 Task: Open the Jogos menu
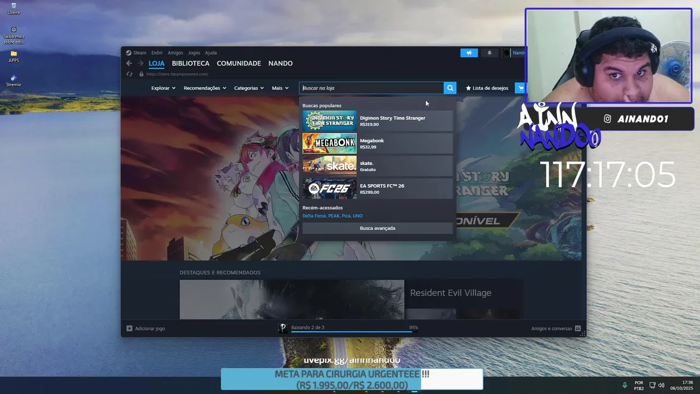[194, 53]
